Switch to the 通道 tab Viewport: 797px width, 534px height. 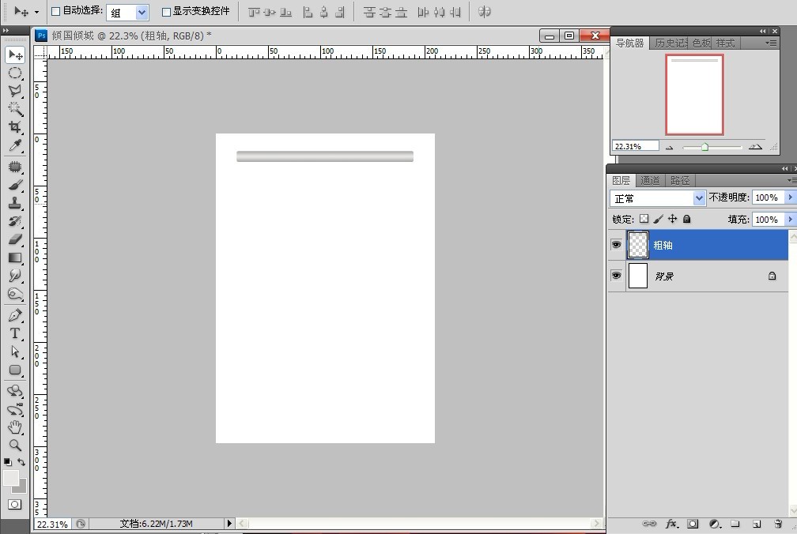650,181
